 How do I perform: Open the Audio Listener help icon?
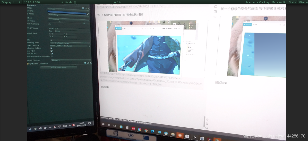pyautogui.click(x=85, y=63)
